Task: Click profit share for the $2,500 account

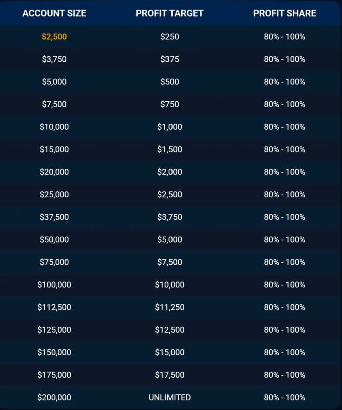Action: coord(284,37)
